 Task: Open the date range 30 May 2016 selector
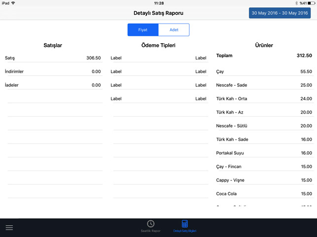coord(280,13)
